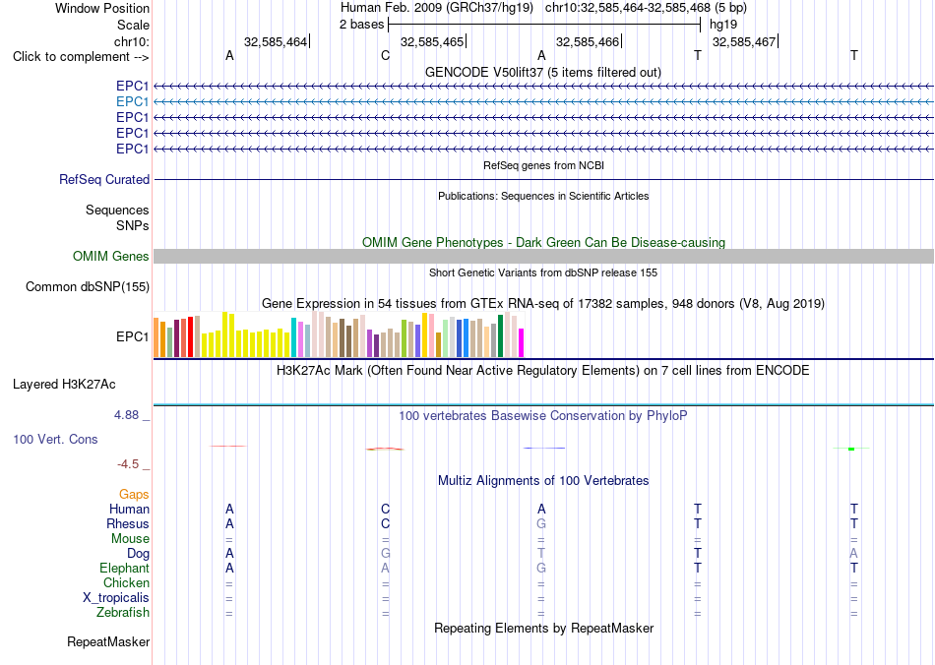Click position label 32,585,466 on the ruler

(x=588, y=41)
